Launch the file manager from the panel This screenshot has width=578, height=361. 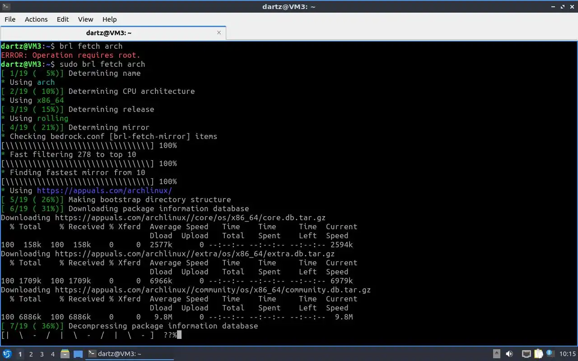point(65,354)
